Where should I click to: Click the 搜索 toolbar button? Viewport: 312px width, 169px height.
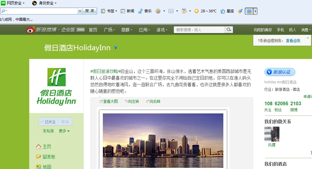[90, 11]
